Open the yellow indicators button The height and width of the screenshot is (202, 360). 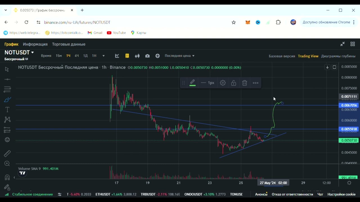pyautogui.click(x=127, y=56)
